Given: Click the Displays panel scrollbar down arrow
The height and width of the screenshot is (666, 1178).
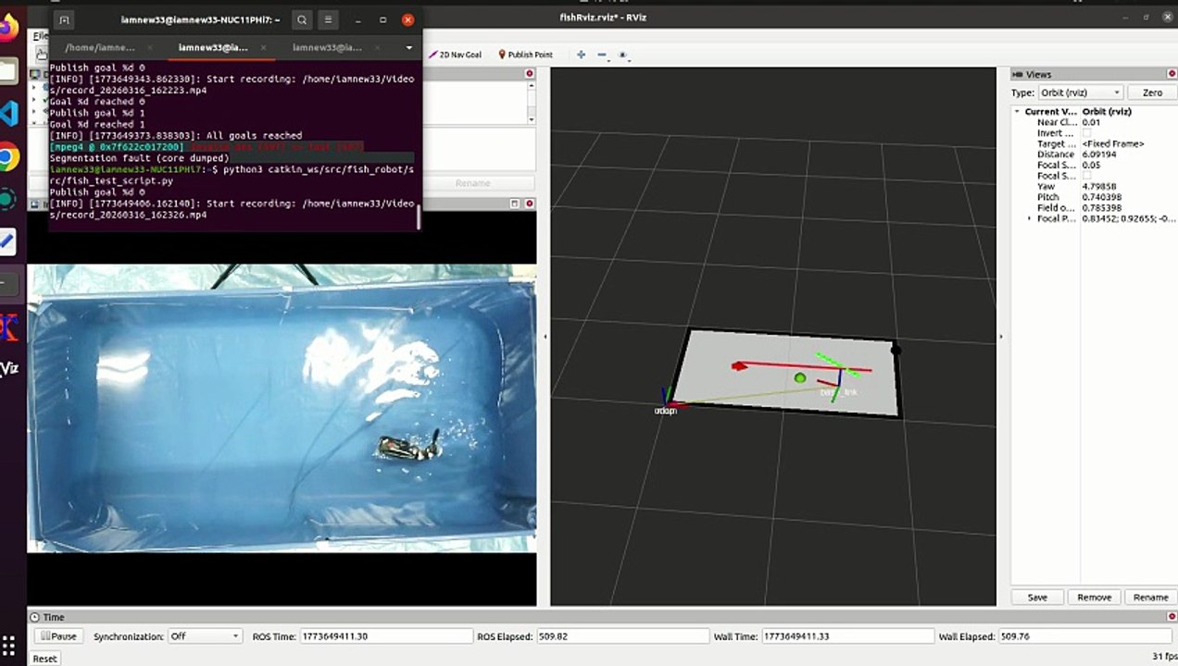Looking at the screenshot, I should click(x=531, y=119).
